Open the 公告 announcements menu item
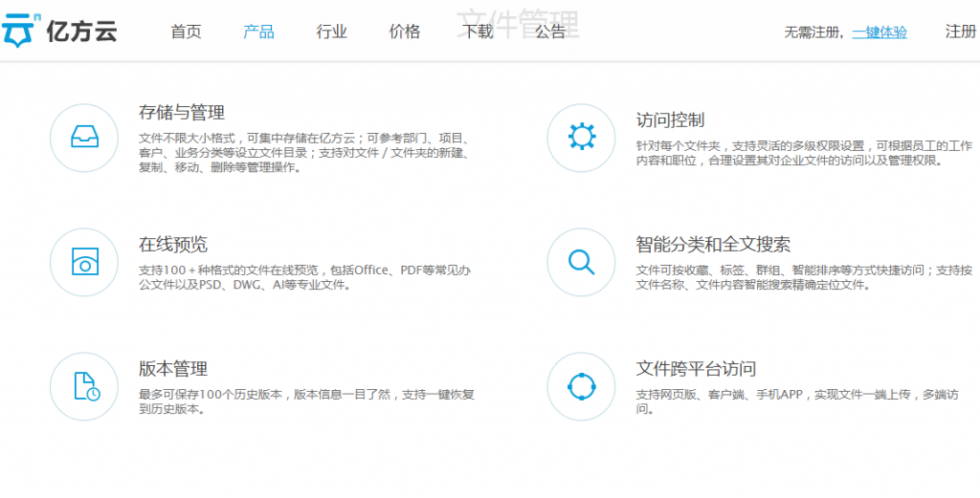Screen dimensions: 980x498 click(x=550, y=32)
